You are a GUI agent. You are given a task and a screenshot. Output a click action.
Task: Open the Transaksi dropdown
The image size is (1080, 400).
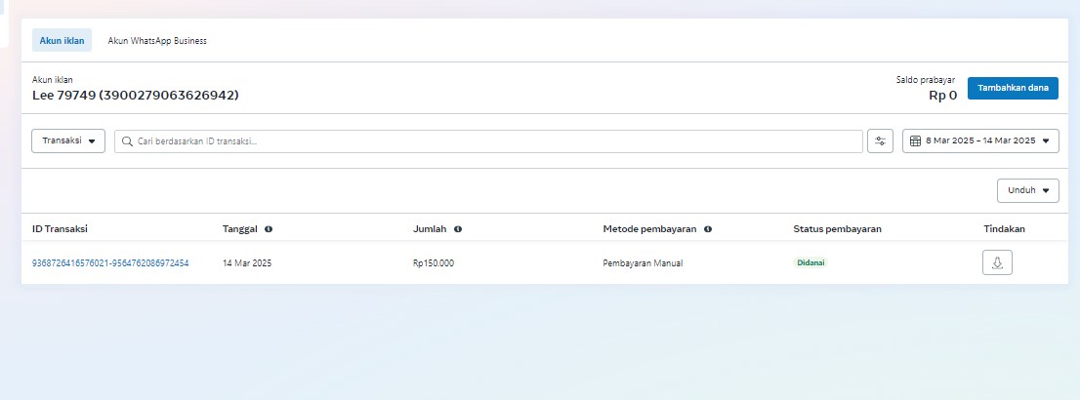(68, 141)
